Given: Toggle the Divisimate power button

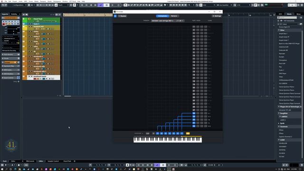Looking at the screenshot, I should pos(115,16).
